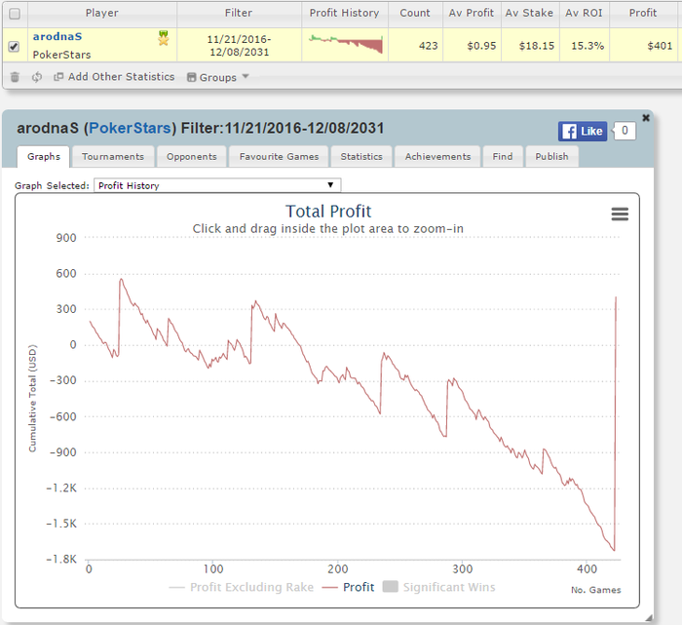The height and width of the screenshot is (625, 682).
Task: Click the Facebook Like button
Action: click(x=583, y=131)
